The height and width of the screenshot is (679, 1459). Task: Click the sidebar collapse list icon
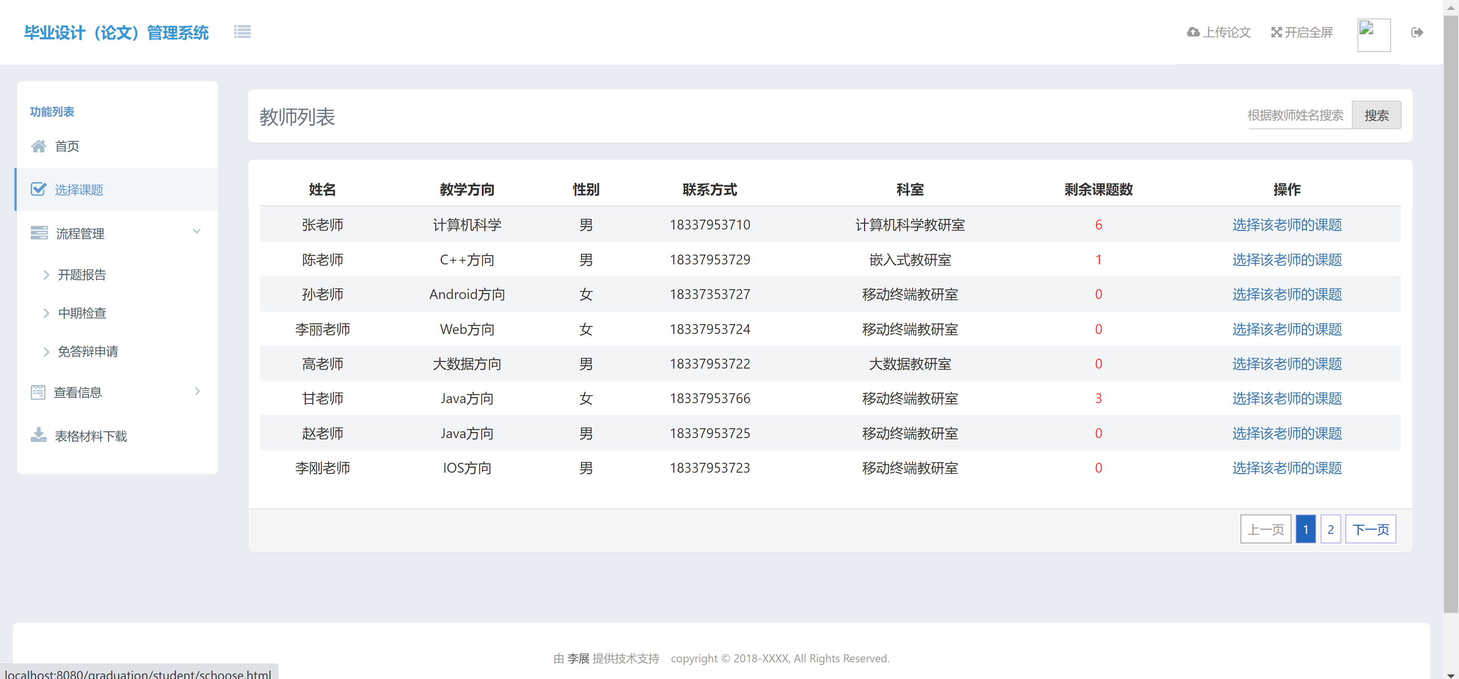point(242,32)
